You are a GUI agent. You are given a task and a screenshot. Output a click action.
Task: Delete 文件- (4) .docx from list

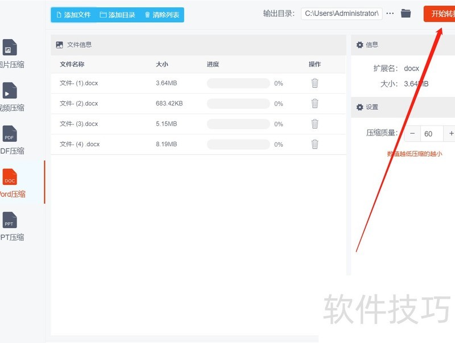click(x=315, y=144)
